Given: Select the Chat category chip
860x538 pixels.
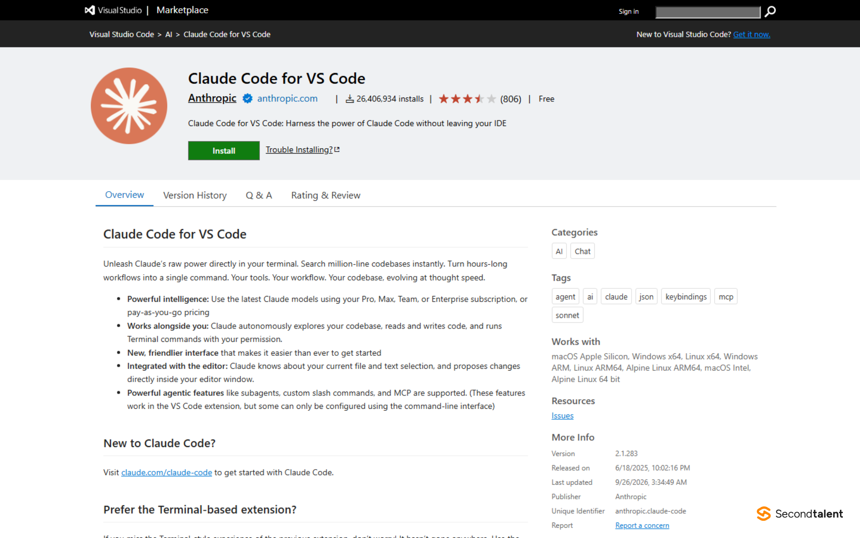Looking at the screenshot, I should click(582, 251).
